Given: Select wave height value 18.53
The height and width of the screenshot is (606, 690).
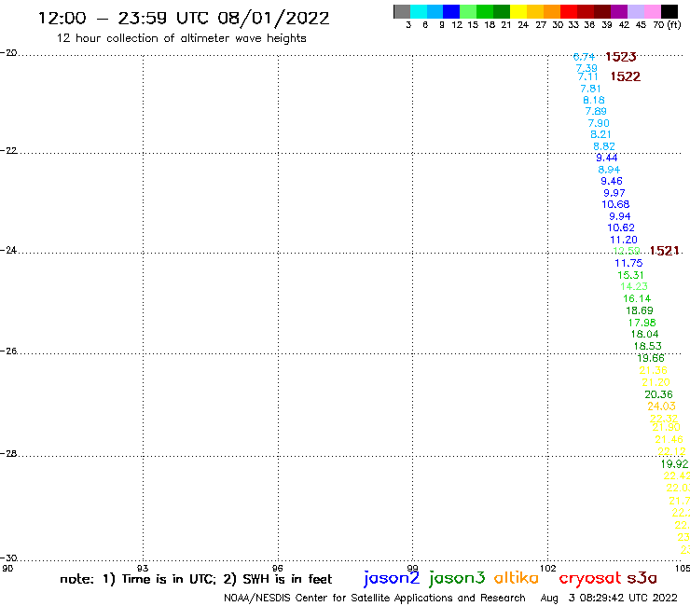Looking at the screenshot, I should coord(647,346).
